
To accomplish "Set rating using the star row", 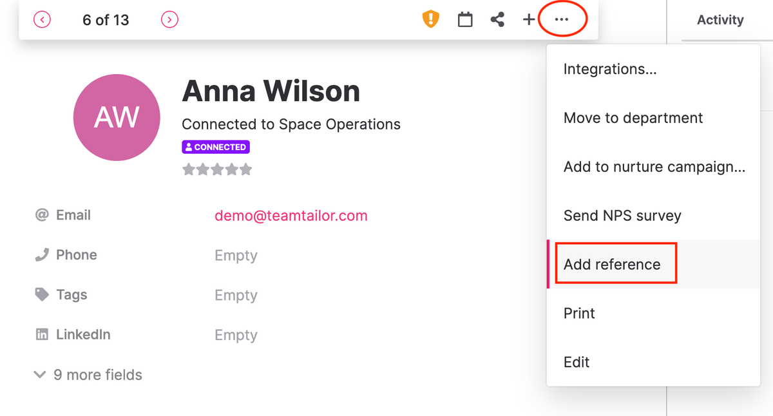I will (217, 170).
